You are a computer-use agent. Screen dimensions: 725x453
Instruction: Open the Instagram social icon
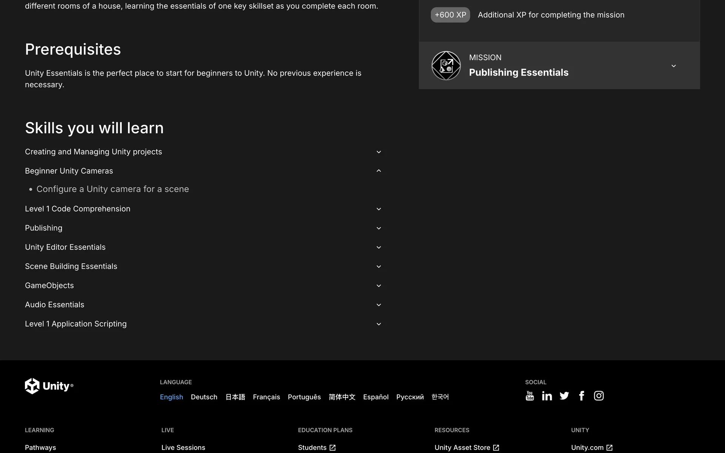click(599, 396)
